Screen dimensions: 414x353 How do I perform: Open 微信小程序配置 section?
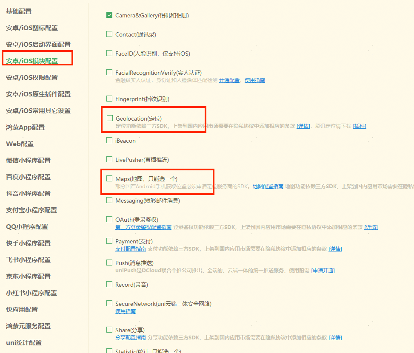click(x=28, y=161)
